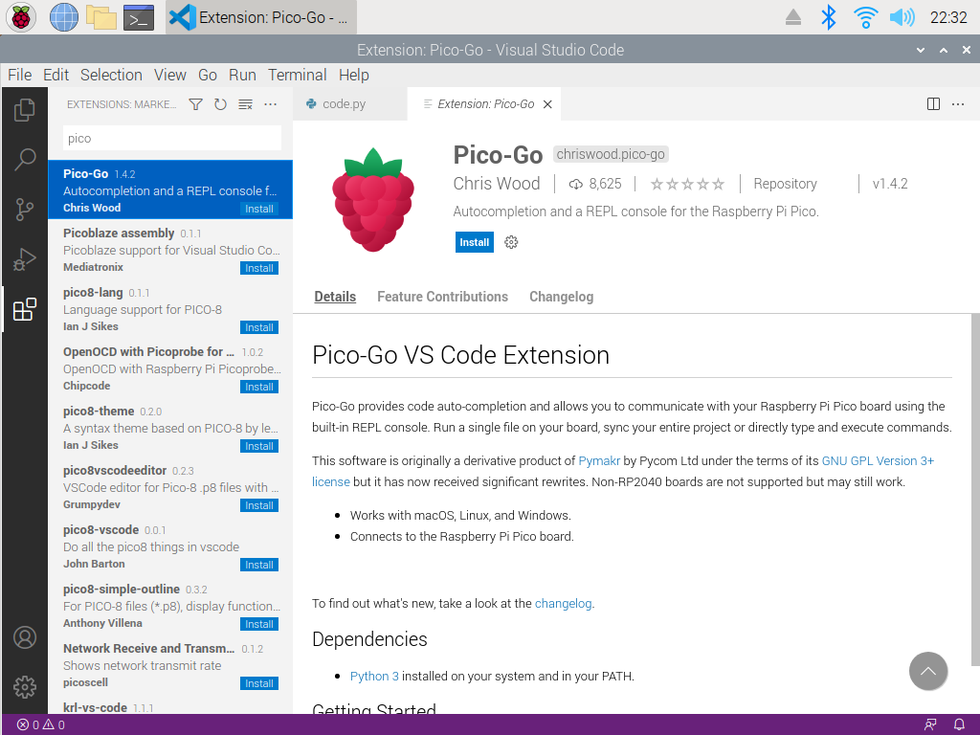This screenshot has width=980, height=735.
Task: Install Pico-Go from the list entry
Action: pos(259,209)
